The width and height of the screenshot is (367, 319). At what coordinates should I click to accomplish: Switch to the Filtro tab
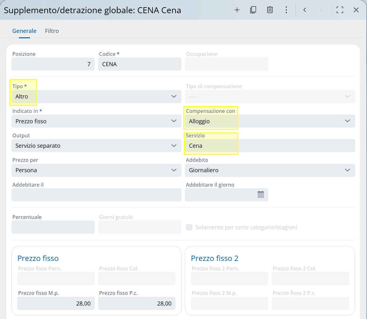click(x=52, y=31)
